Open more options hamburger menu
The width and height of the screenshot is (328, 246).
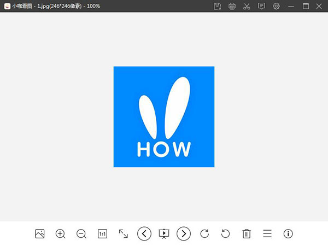[267, 233]
